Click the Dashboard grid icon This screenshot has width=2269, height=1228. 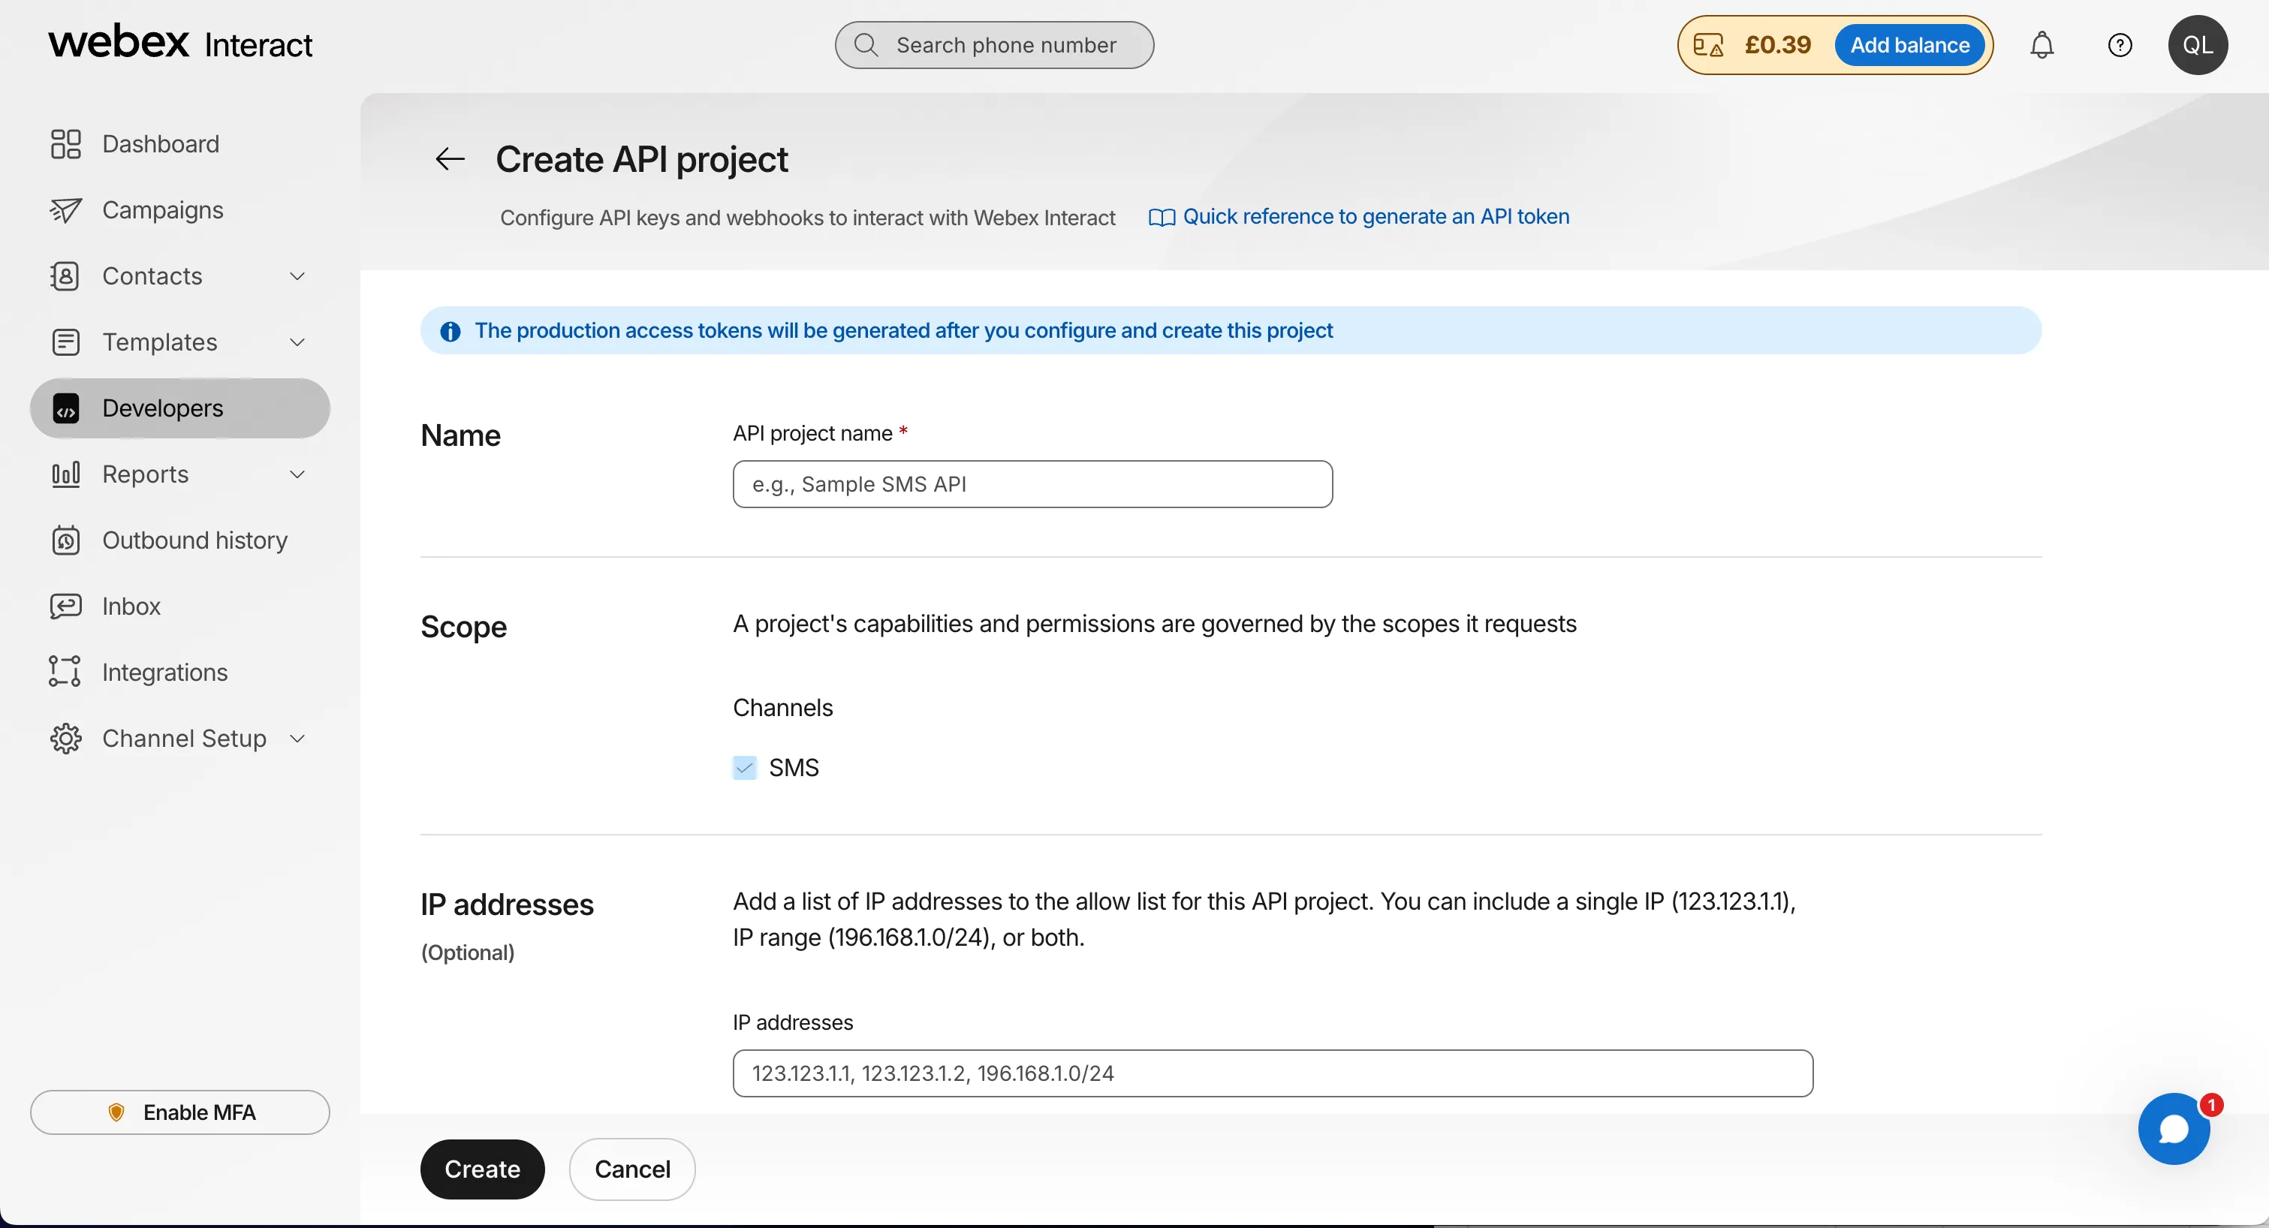coord(65,144)
